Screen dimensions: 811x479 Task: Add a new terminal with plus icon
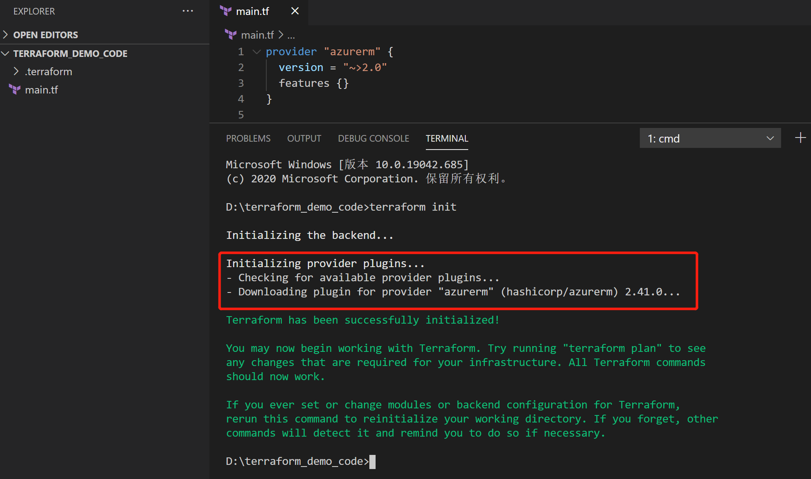click(x=800, y=138)
